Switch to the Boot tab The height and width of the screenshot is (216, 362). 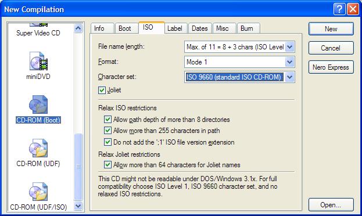point(126,28)
